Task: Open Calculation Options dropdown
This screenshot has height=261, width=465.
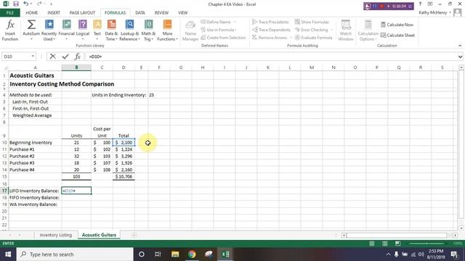Action: click(368, 30)
